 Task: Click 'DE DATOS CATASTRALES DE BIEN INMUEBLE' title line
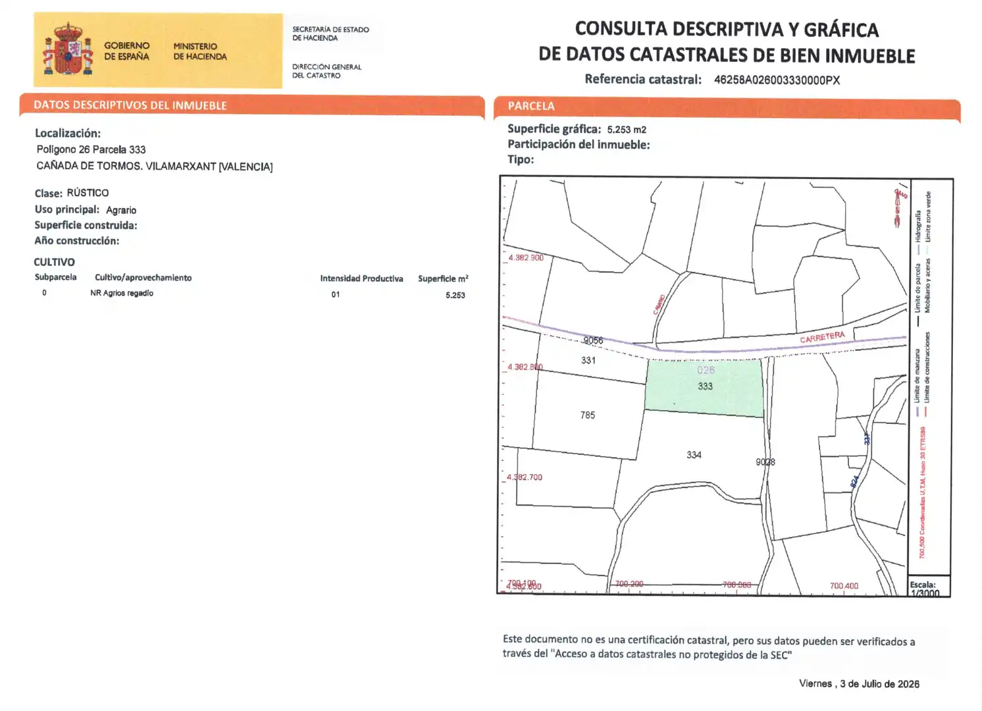pyautogui.click(x=727, y=55)
